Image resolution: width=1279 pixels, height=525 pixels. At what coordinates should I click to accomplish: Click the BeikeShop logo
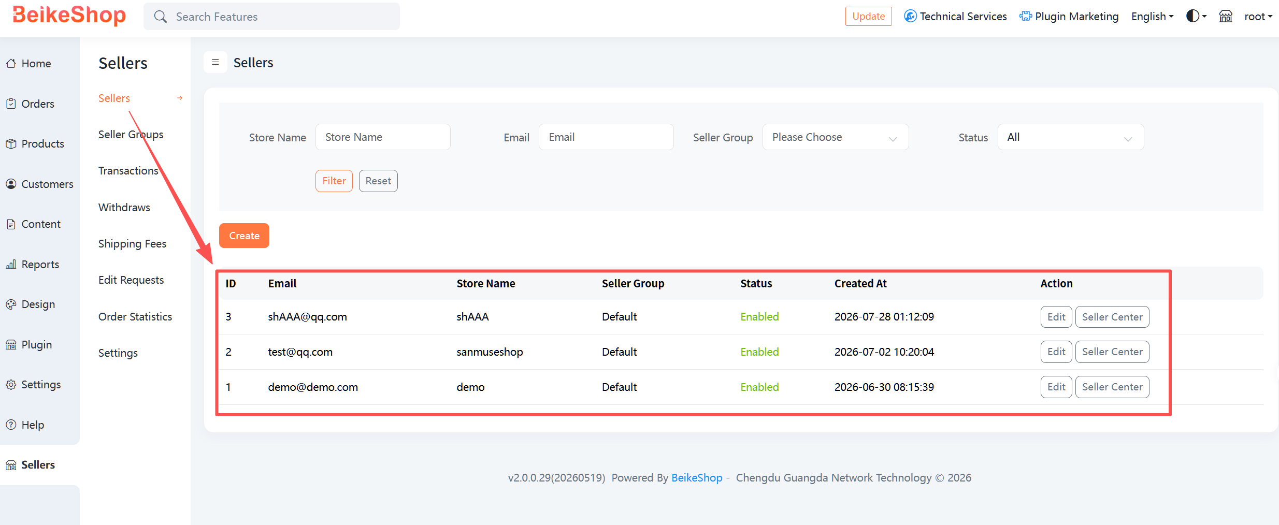click(69, 16)
